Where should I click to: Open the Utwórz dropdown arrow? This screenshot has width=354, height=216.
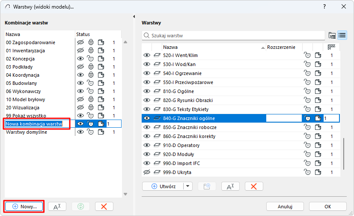pyautogui.click(x=188, y=186)
